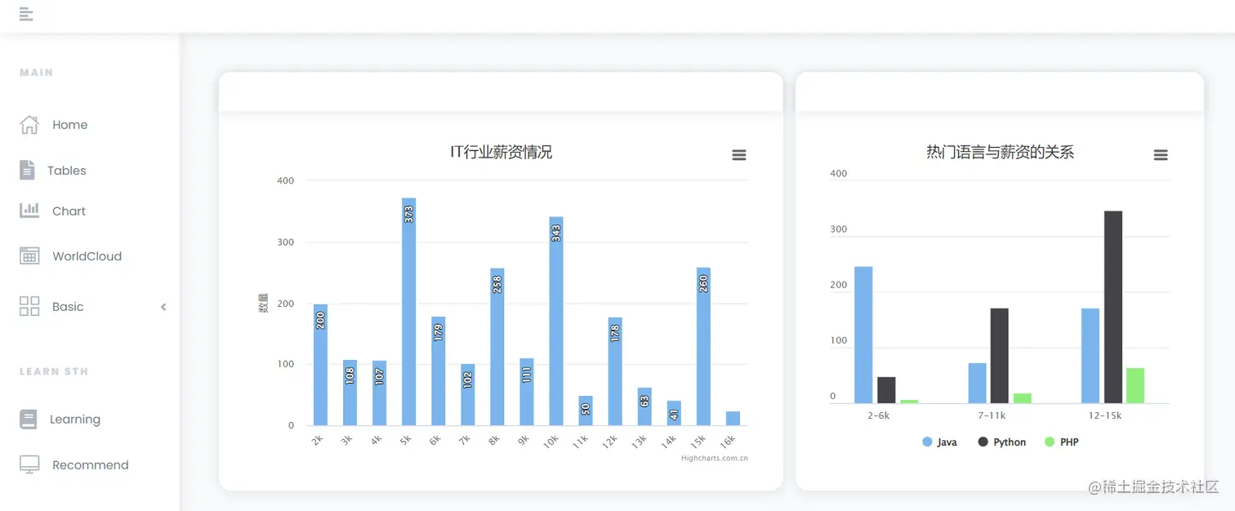The image size is (1235, 511).
Task: Click the Java bar in 12-15k group
Action: coord(1090,355)
